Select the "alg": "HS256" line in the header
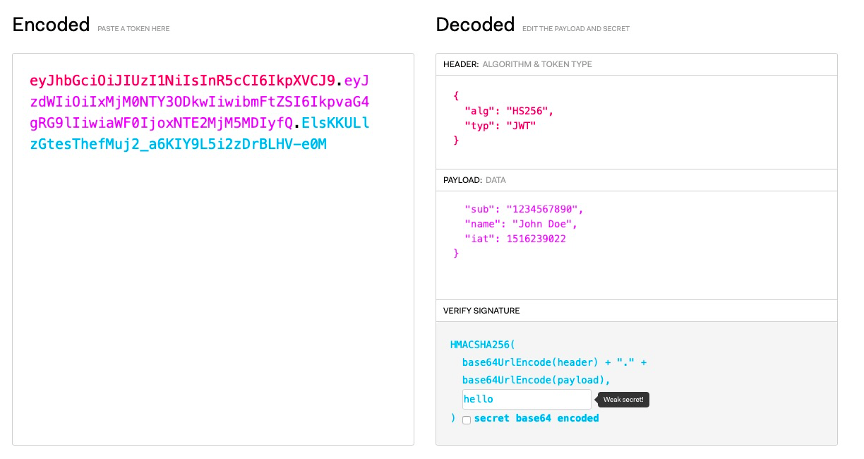This screenshot has height=459, width=864. point(509,111)
